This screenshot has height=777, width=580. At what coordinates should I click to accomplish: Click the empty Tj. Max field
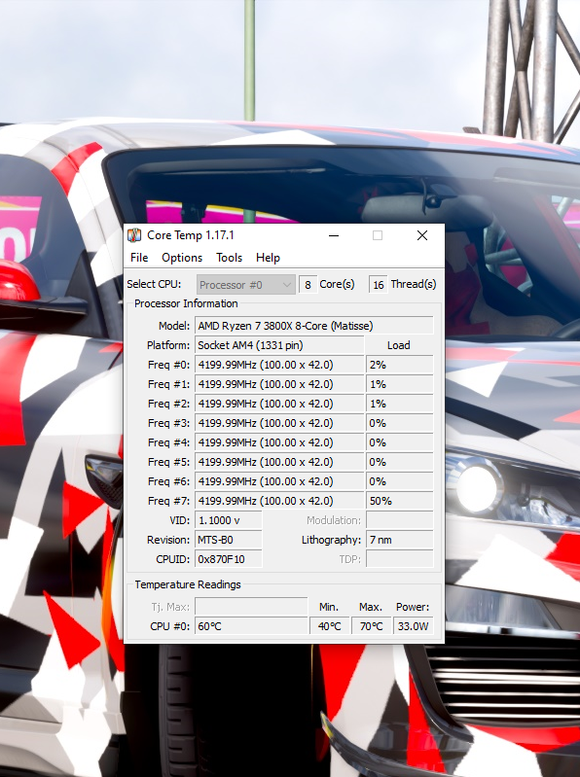(251, 607)
